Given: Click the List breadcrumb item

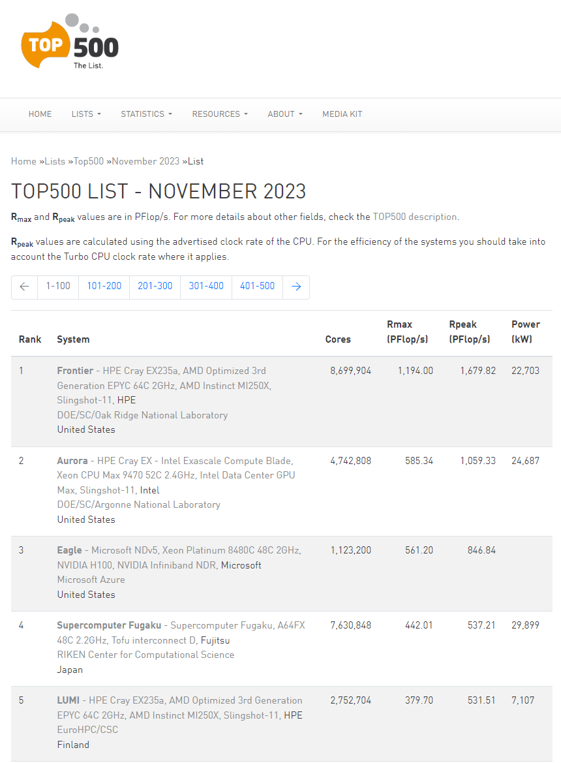Looking at the screenshot, I should 196,161.
